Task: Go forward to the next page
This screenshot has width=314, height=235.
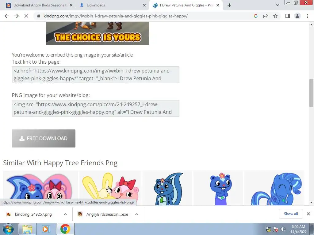Action: (x=17, y=16)
